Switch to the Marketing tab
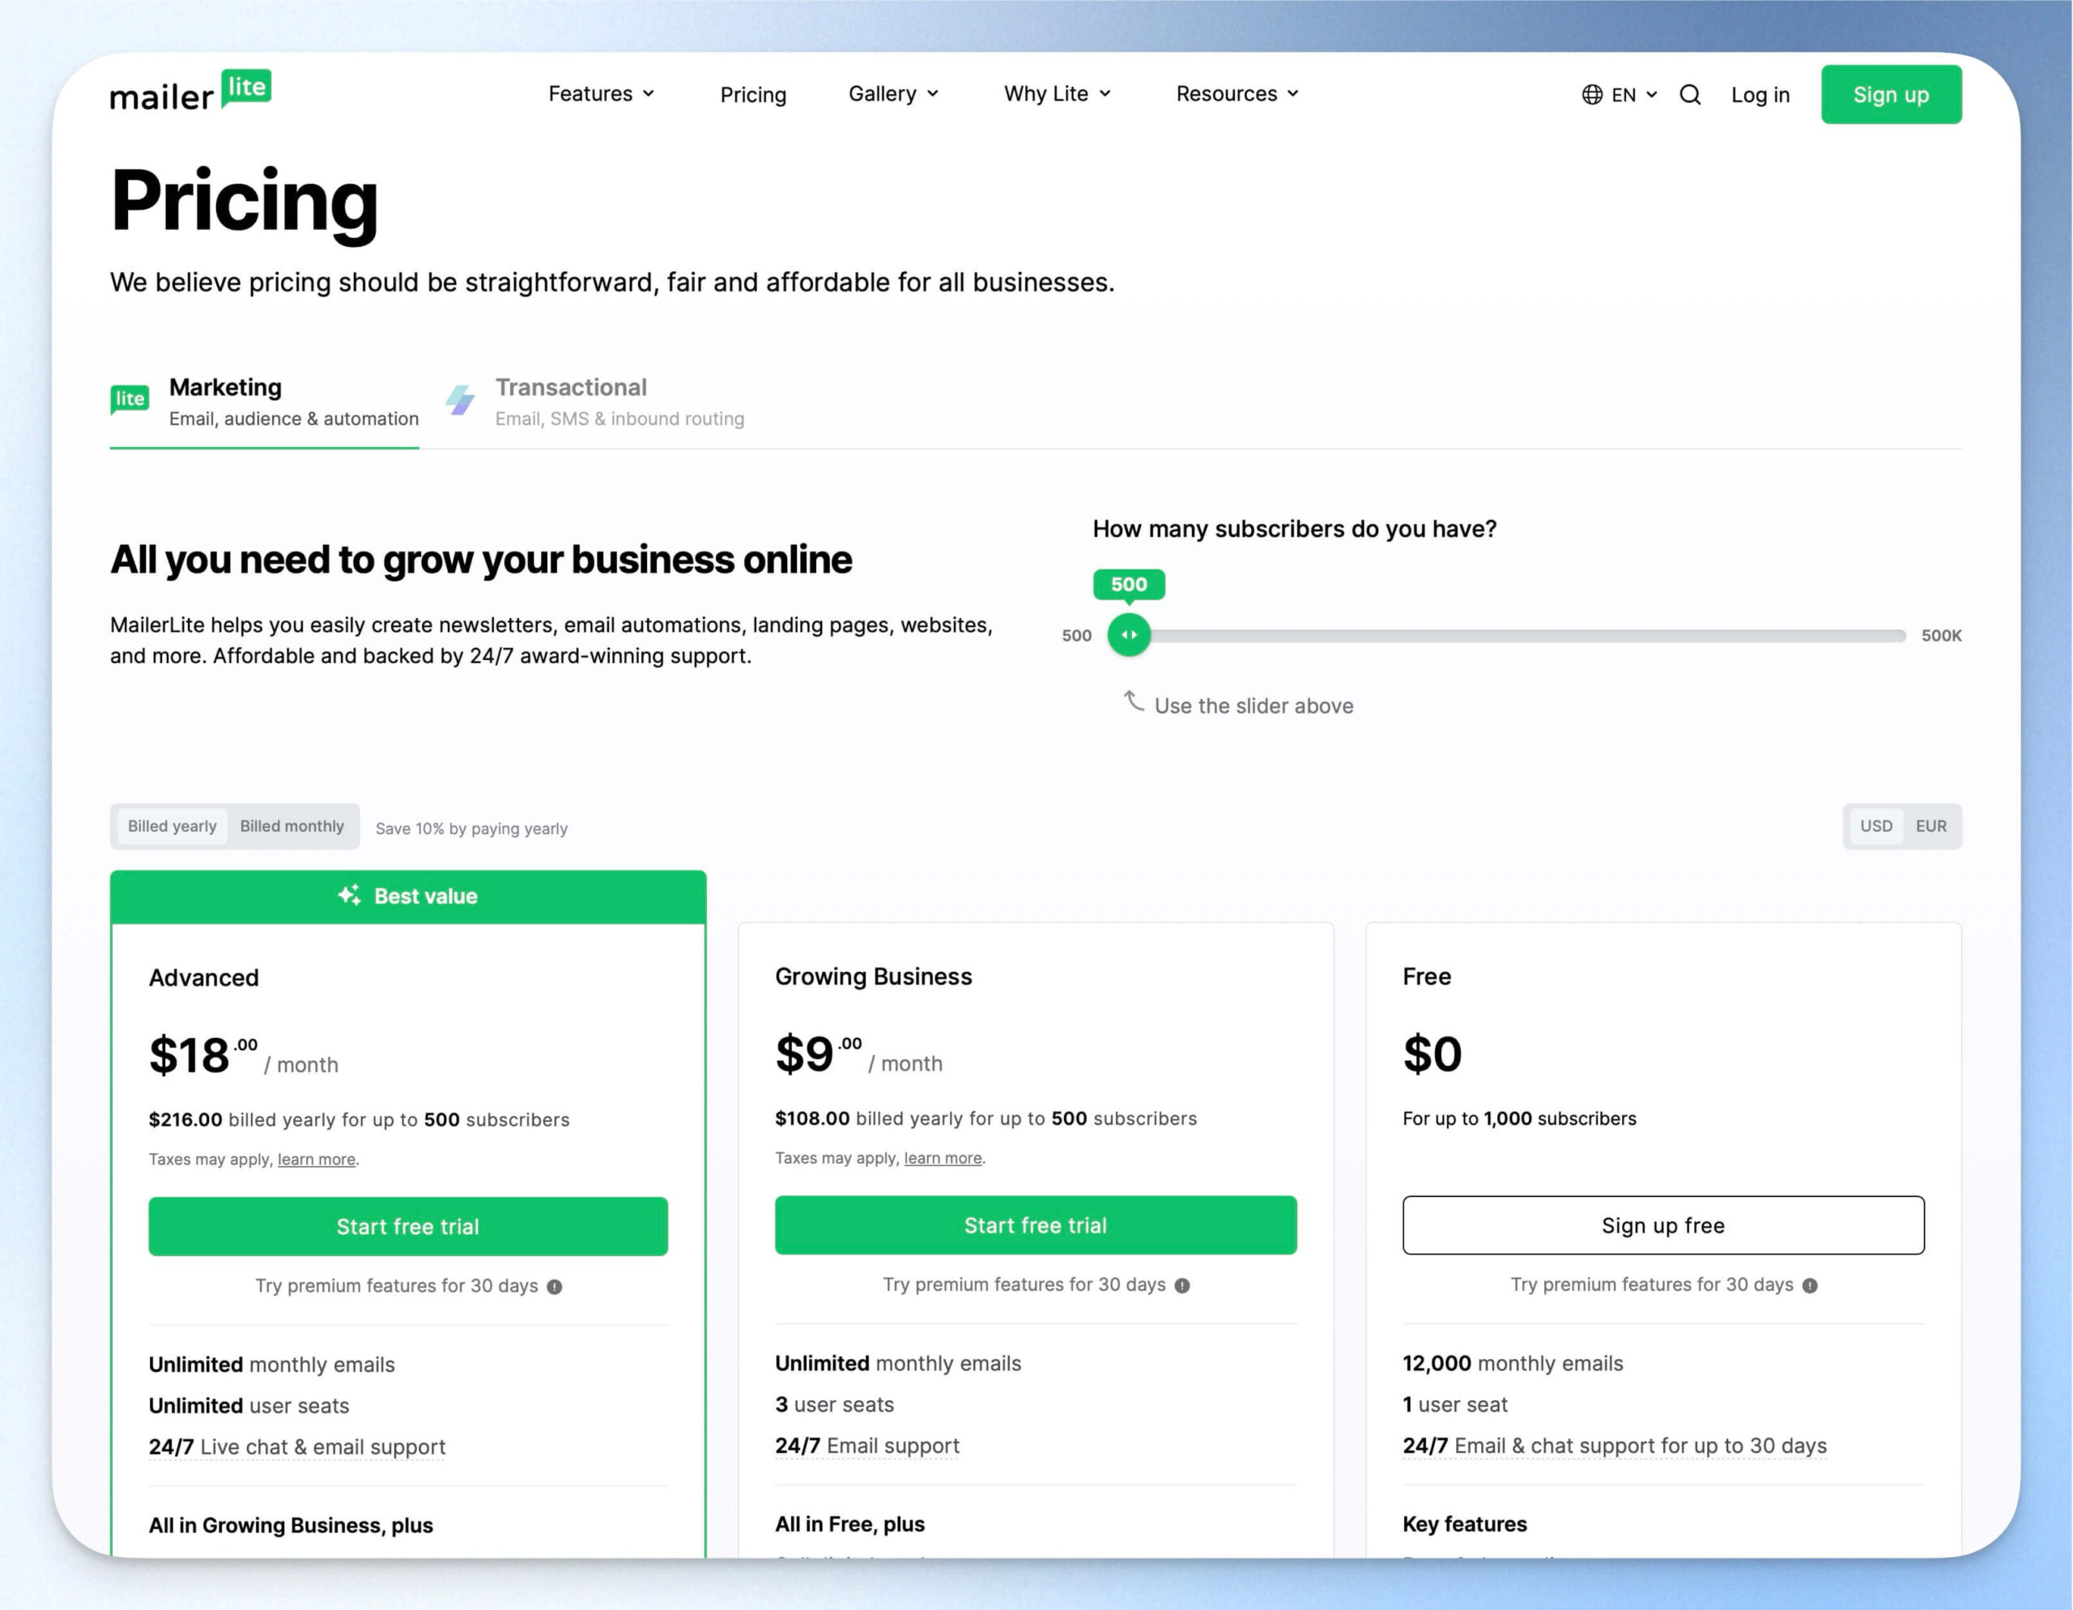Image resolution: width=2073 pixels, height=1610 pixels. click(x=265, y=402)
